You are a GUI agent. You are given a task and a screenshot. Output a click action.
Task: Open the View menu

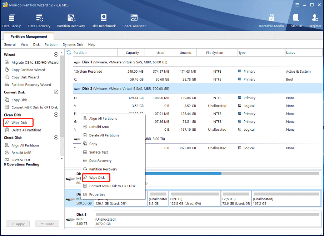(24, 44)
